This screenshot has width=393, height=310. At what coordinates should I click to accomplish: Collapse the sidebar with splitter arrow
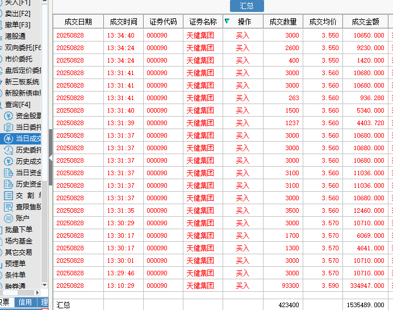pyautogui.click(x=51, y=158)
